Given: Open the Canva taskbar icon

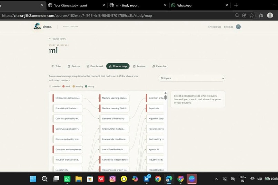Looking at the screenshot, I should coord(192,179).
